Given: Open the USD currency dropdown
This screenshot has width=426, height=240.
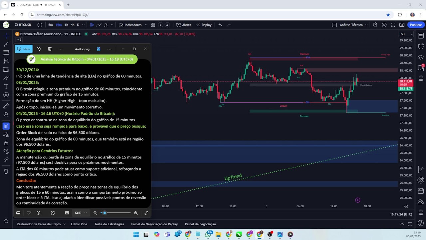Looking at the screenshot, I should 406,34.
